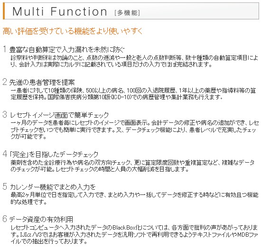The image size is (261, 249).
Task: Click heading 2 先進の患者管理を提案
Action: [x=42, y=82]
